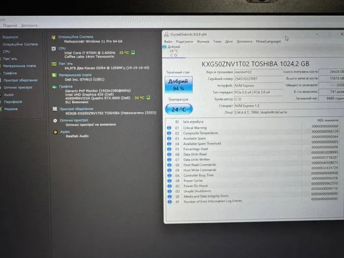Screen dimensions: 344x258
Task: Click the optical disc icon in summary
Action: tap(55, 120)
